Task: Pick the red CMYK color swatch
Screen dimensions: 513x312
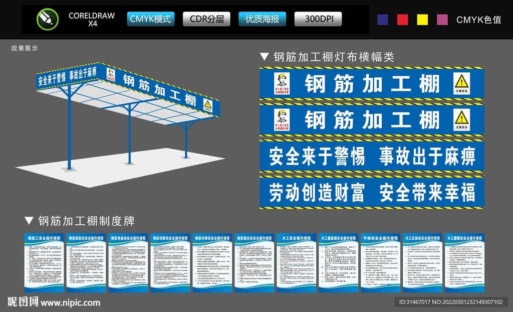Action: click(x=402, y=20)
